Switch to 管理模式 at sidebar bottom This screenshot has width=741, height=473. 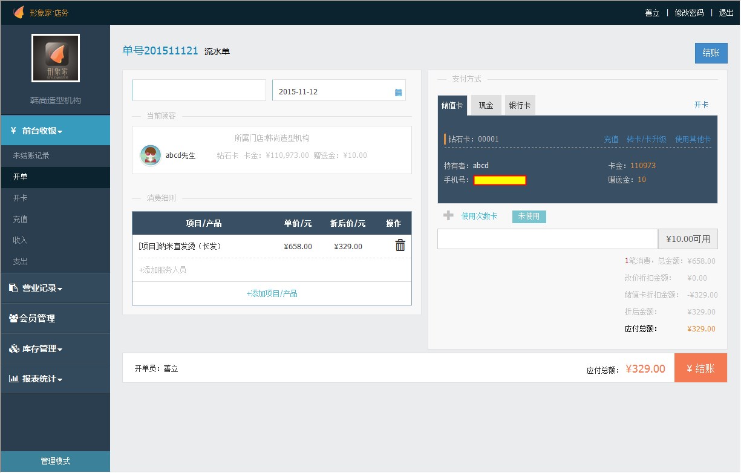(x=55, y=461)
